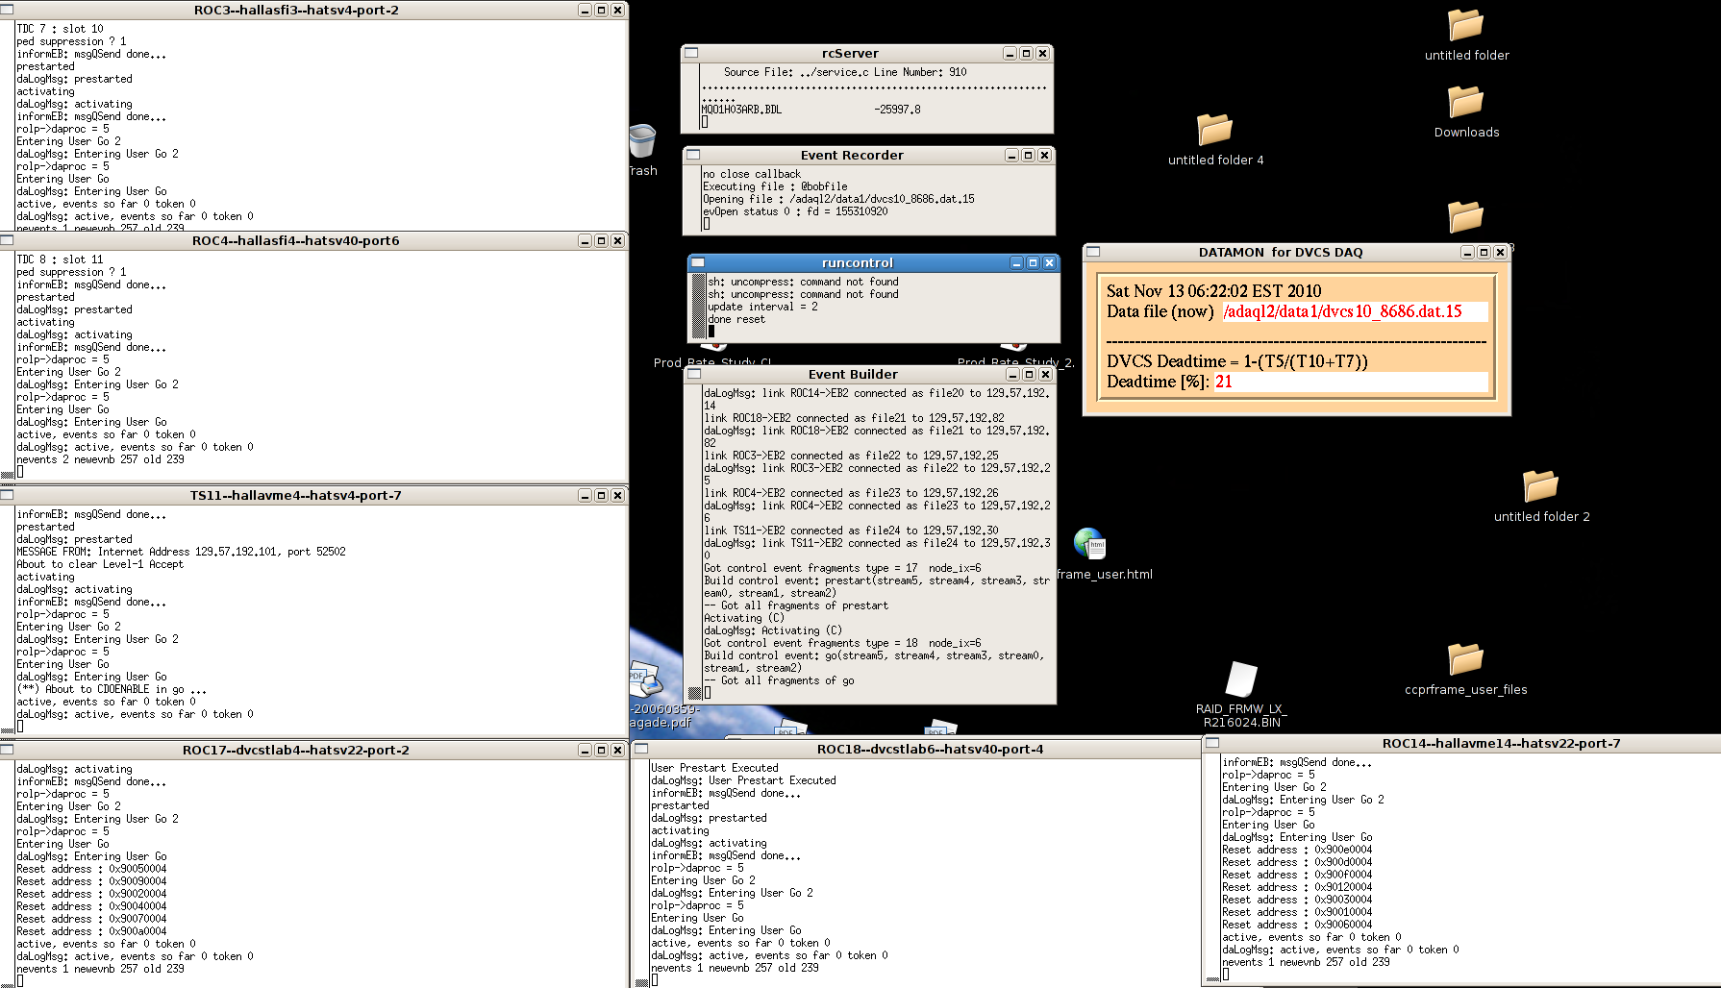Image resolution: width=1721 pixels, height=988 pixels.
Task: Click 'Reset address : 0x90050004' in ROC17
Action: click(x=91, y=869)
